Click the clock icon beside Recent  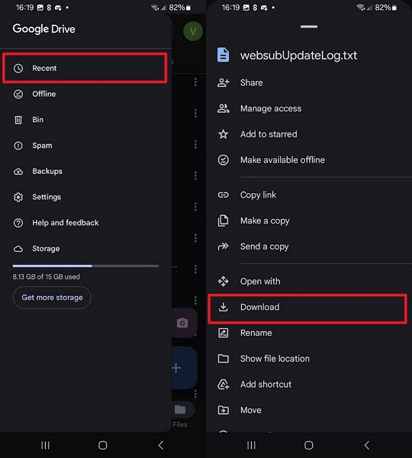(x=18, y=69)
